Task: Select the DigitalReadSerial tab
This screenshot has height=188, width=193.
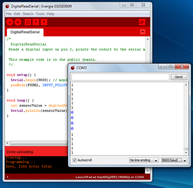Action: click(25, 32)
